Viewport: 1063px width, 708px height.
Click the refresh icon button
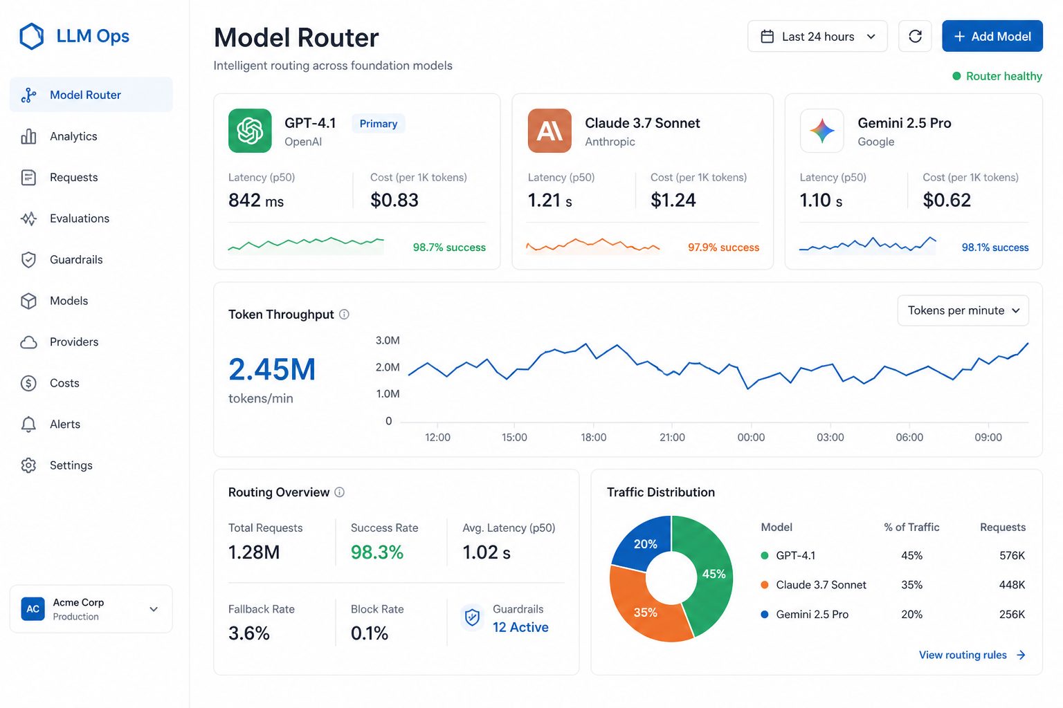pos(915,37)
